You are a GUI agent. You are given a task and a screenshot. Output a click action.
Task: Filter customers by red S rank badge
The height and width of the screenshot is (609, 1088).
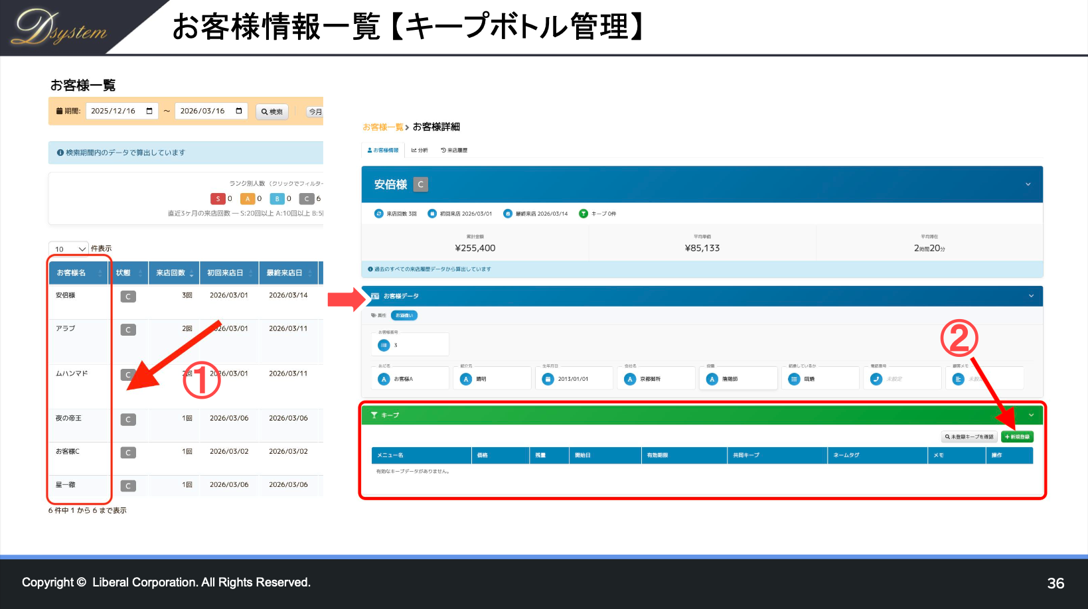click(x=218, y=198)
